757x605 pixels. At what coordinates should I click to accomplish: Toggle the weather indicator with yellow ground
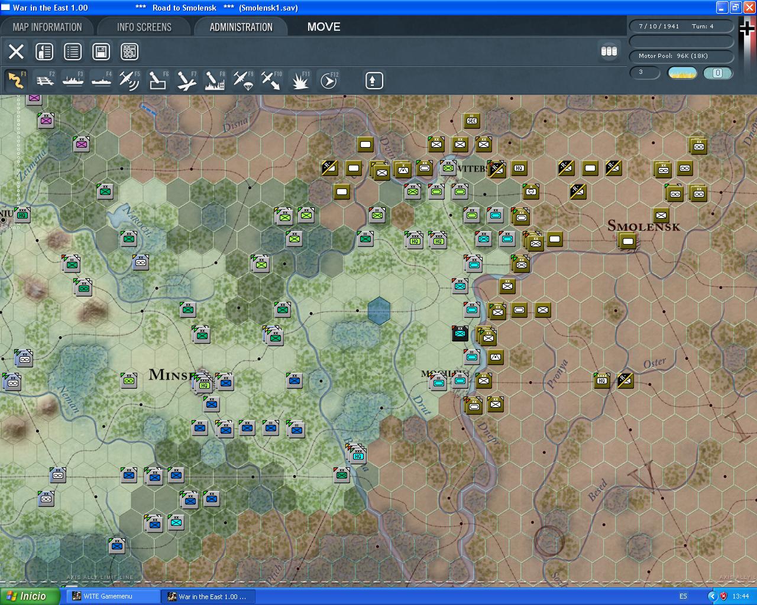point(682,73)
